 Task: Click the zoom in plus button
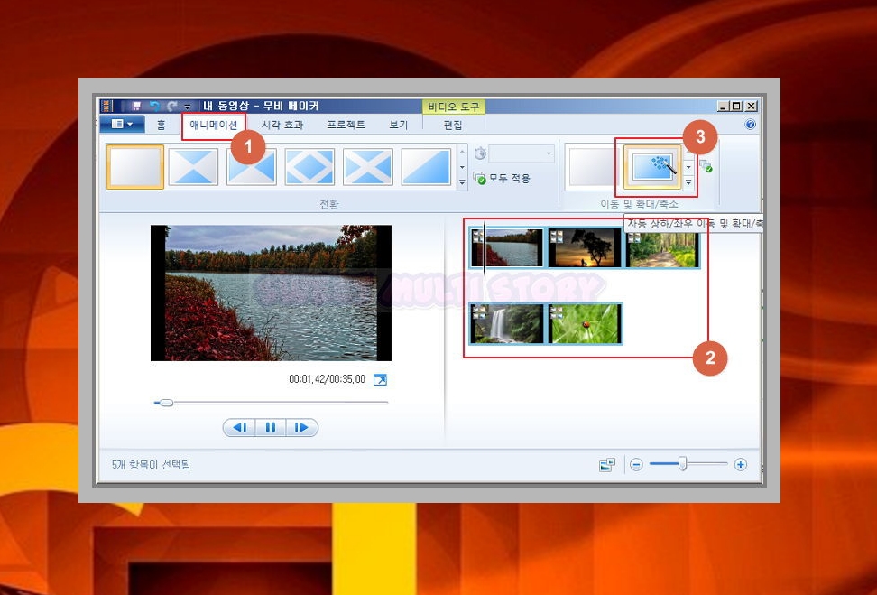pyautogui.click(x=741, y=465)
